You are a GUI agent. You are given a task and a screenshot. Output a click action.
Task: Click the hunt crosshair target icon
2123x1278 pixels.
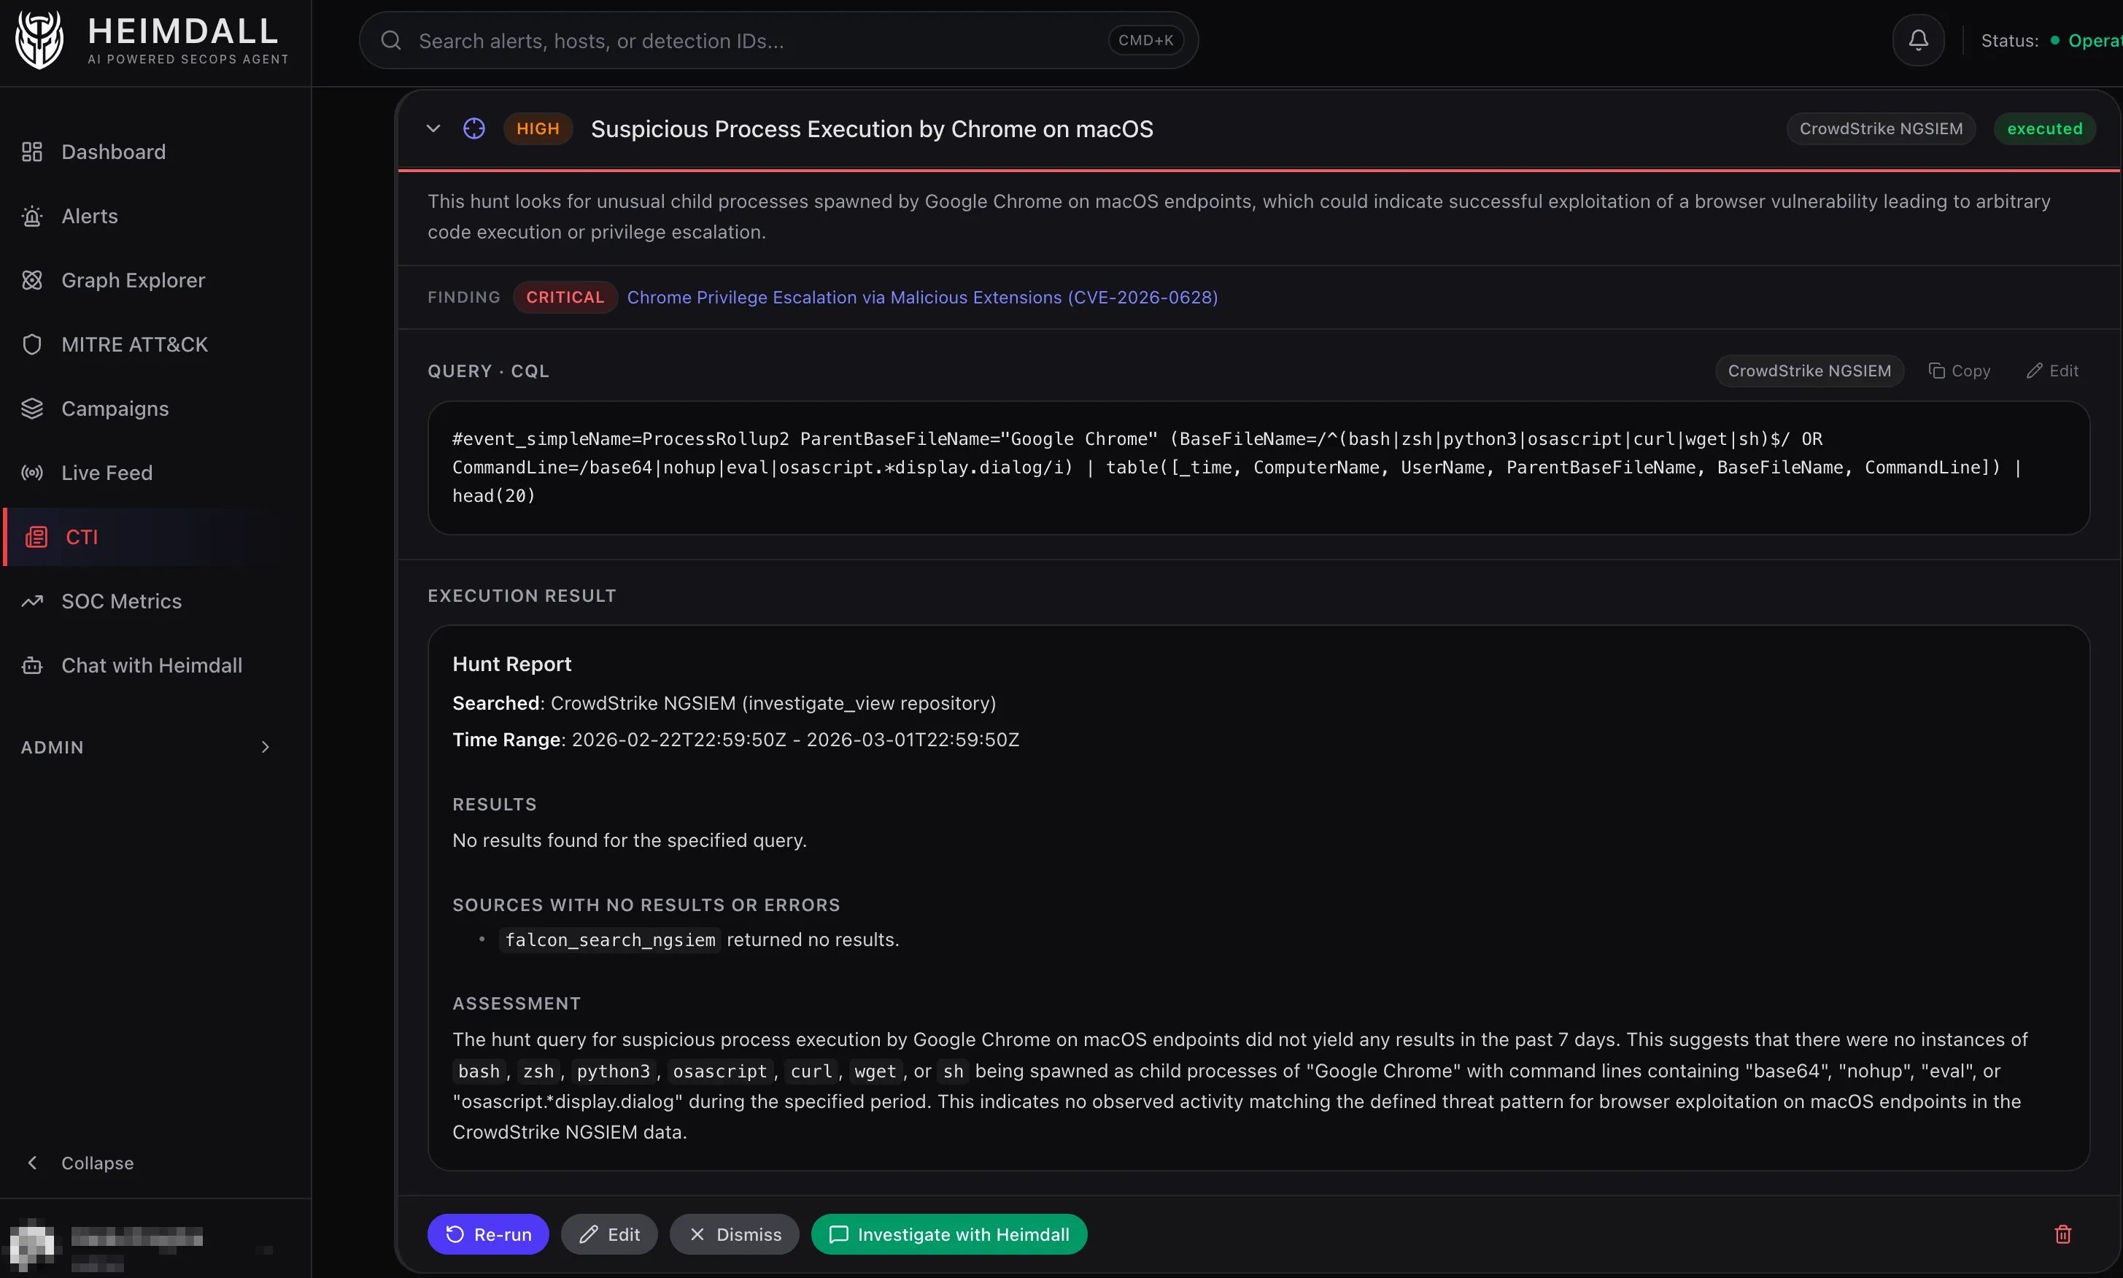[x=473, y=128]
